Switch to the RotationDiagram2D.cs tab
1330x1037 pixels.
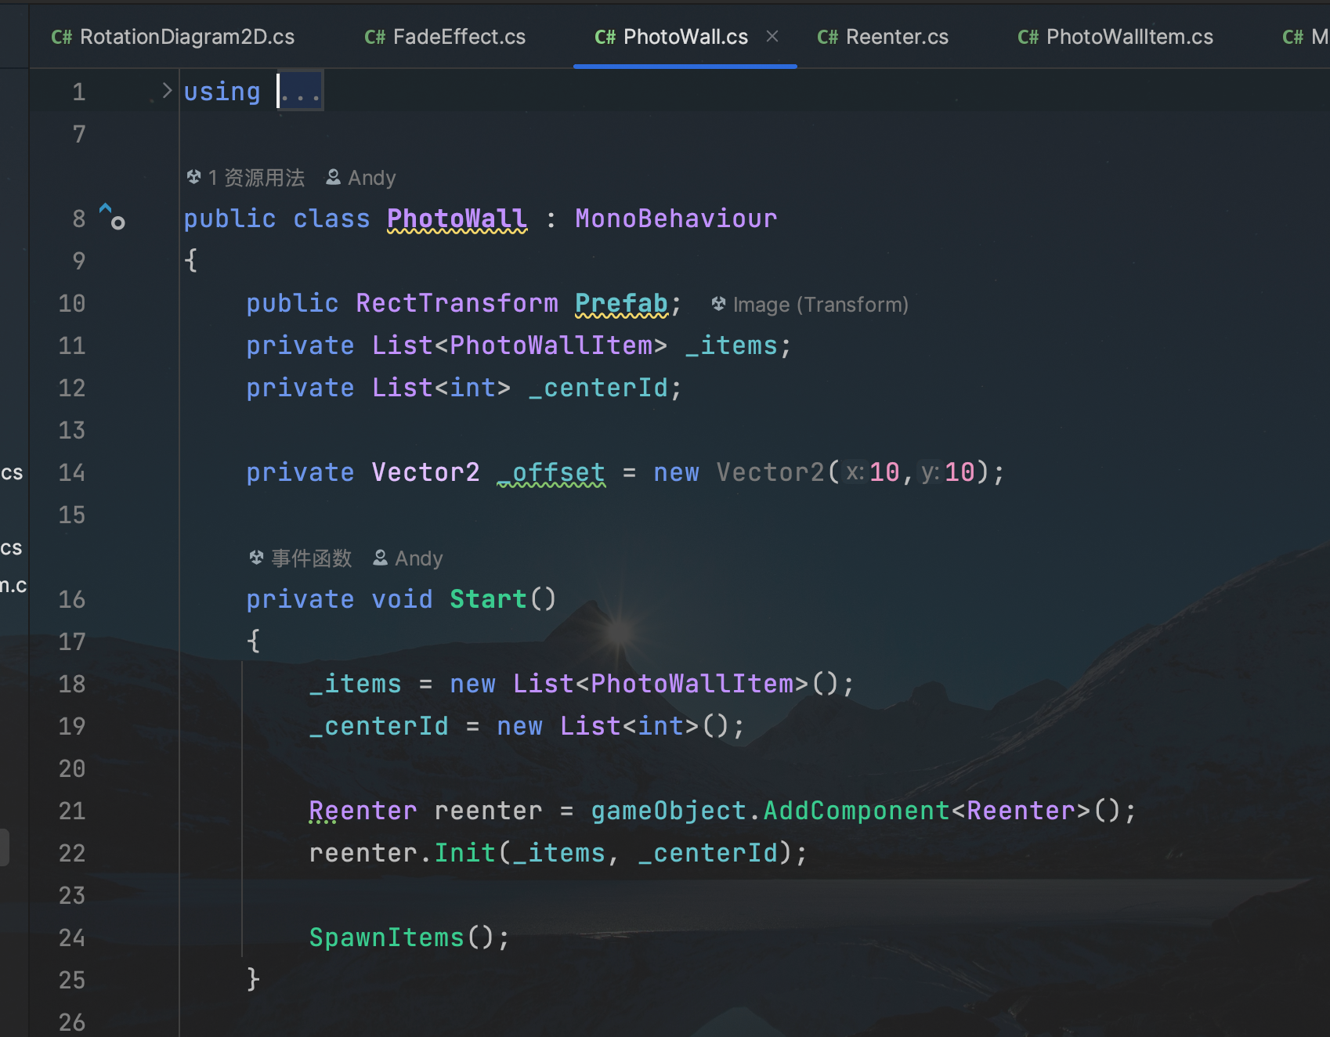(x=172, y=37)
